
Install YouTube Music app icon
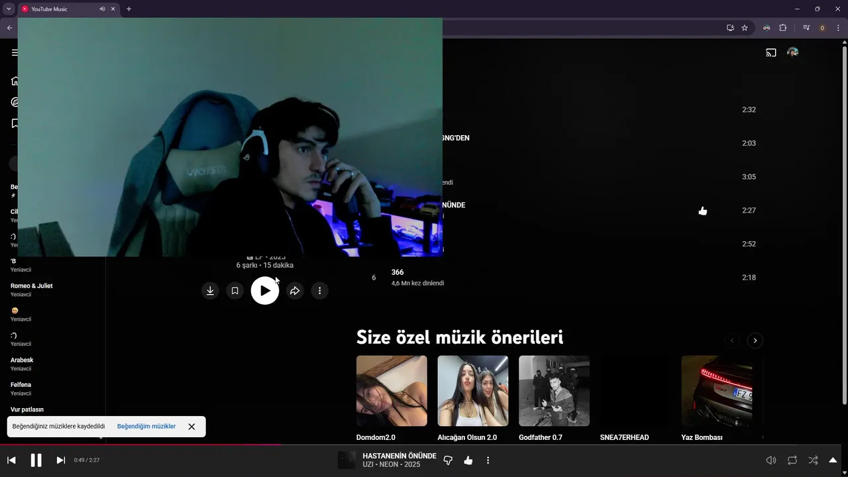pos(730,28)
